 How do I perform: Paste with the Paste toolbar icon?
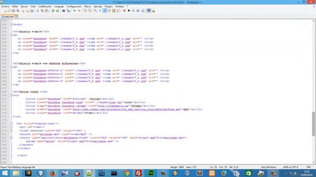[x=46, y=11]
